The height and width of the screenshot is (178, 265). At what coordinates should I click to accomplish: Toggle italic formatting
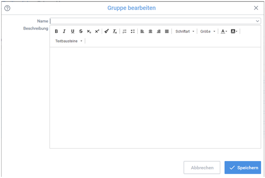click(x=64, y=31)
